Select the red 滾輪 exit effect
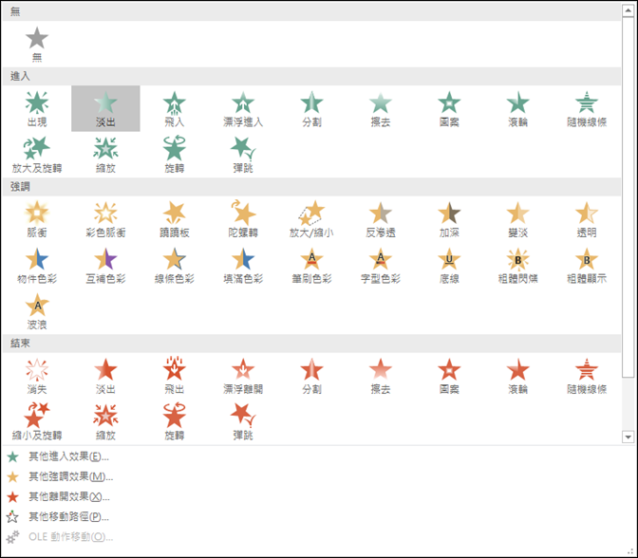 point(518,376)
